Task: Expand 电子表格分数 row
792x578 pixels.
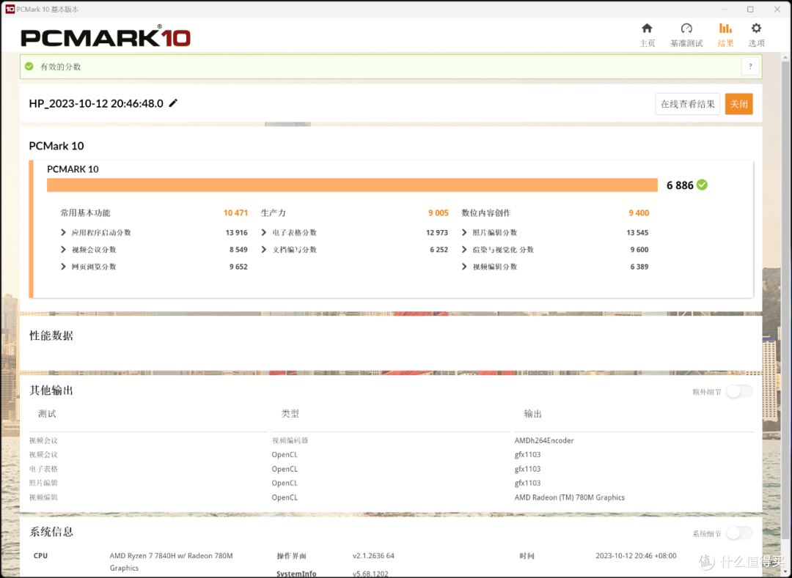Action: click(x=264, y=232)
